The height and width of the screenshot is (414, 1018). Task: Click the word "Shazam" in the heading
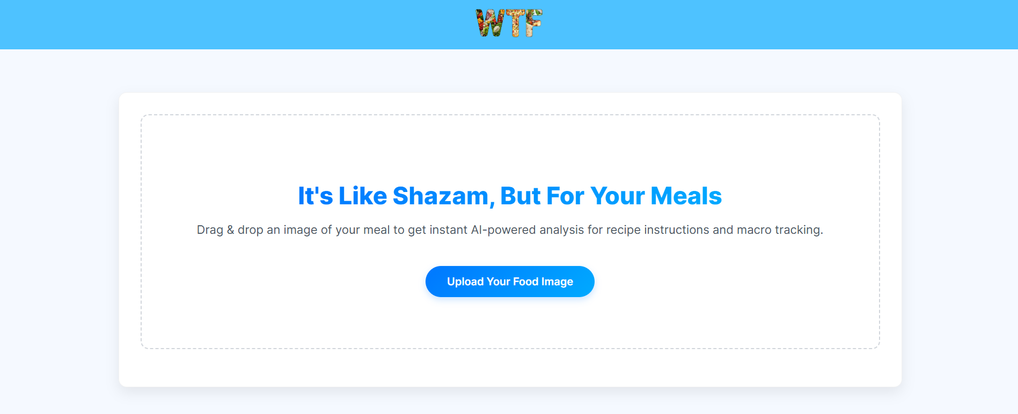pyautogui.click(x=440, y=196)
